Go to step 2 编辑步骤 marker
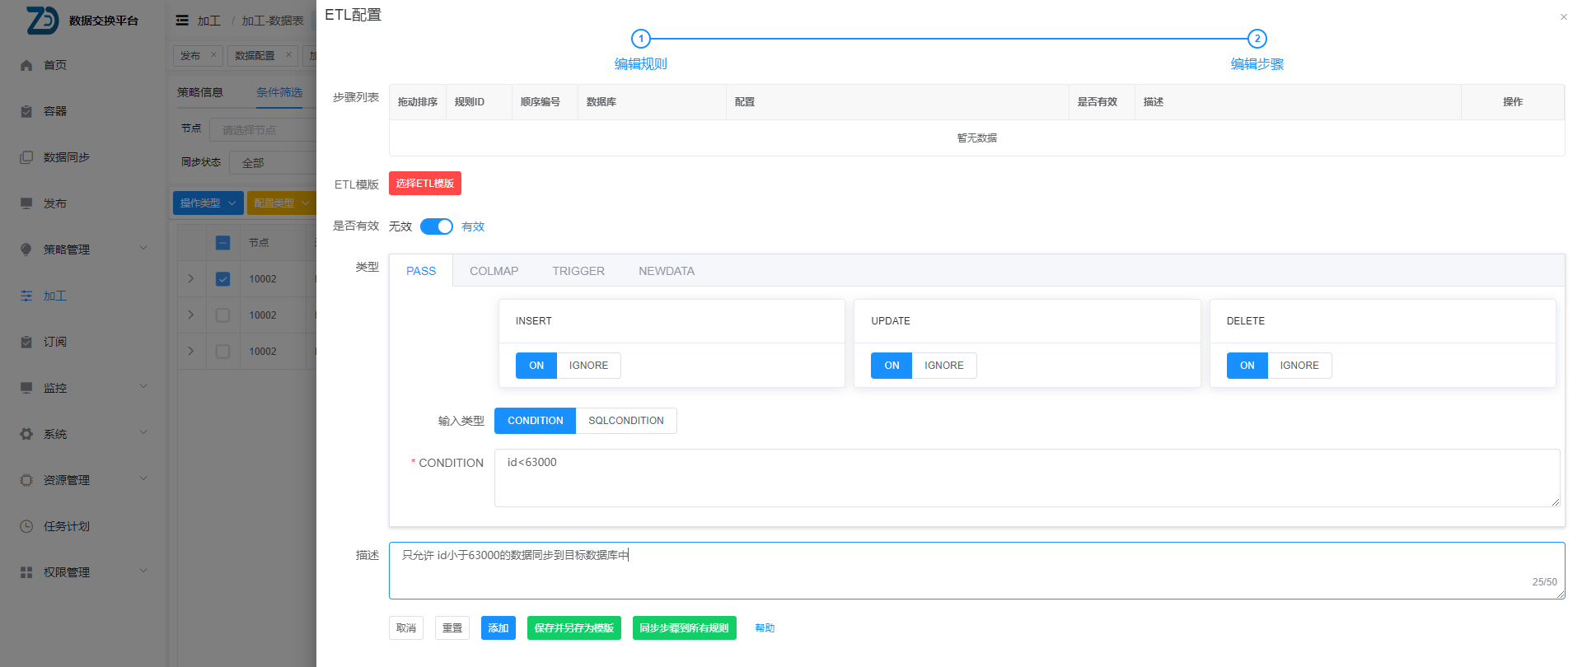The width and height of the screenshot is (1582, 667). [x=1257, y=39]
